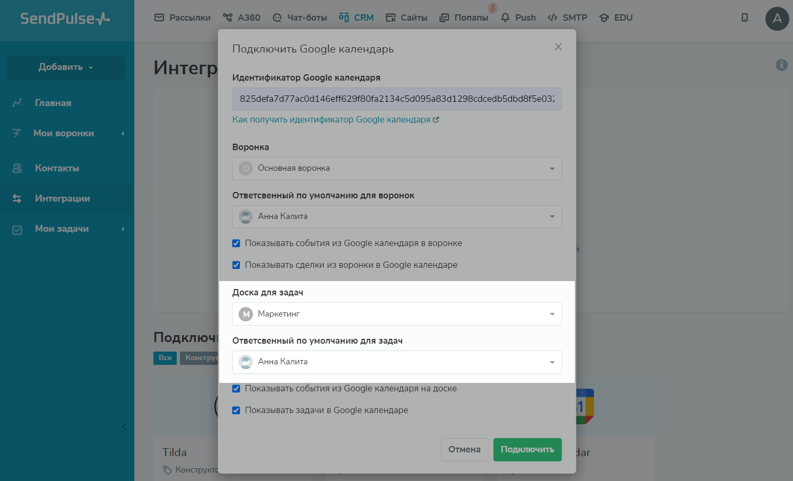Screen dimensions: 793x481
Task: Click the Интеграции arrows icon
Action: 17,198
